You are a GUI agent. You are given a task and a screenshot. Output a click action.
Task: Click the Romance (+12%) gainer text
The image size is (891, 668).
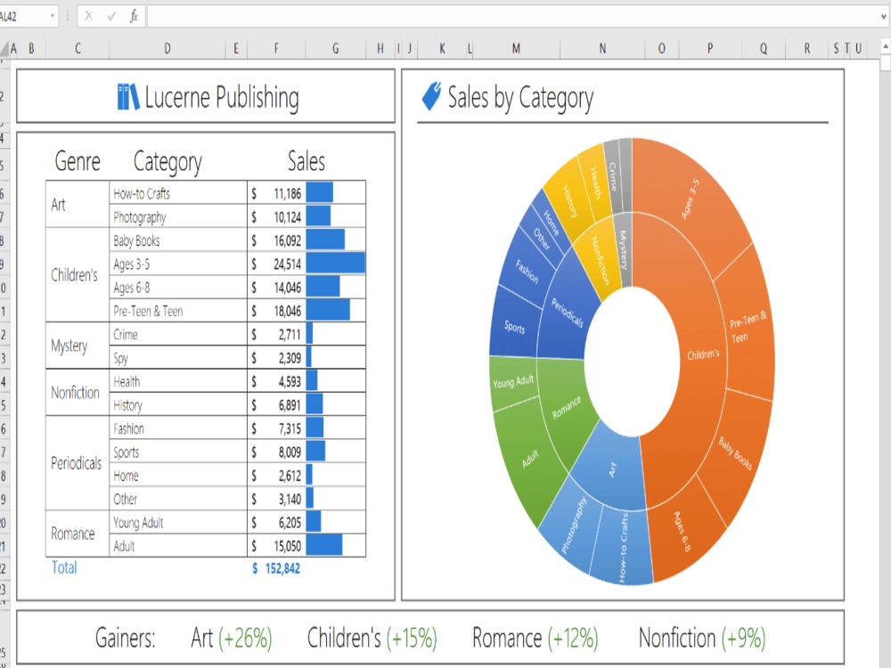(535, 638)
